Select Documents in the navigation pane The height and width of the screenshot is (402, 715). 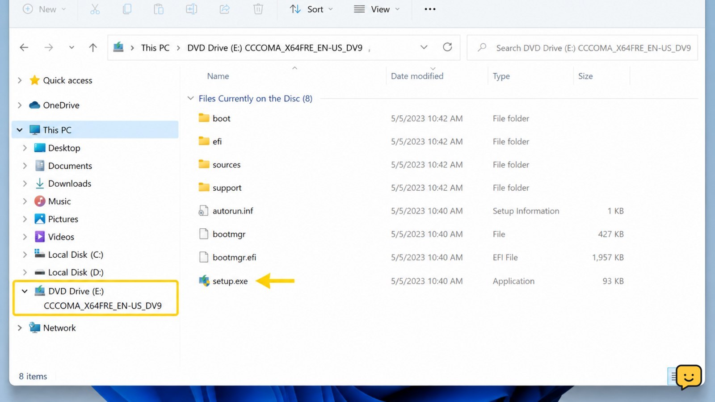70,166
